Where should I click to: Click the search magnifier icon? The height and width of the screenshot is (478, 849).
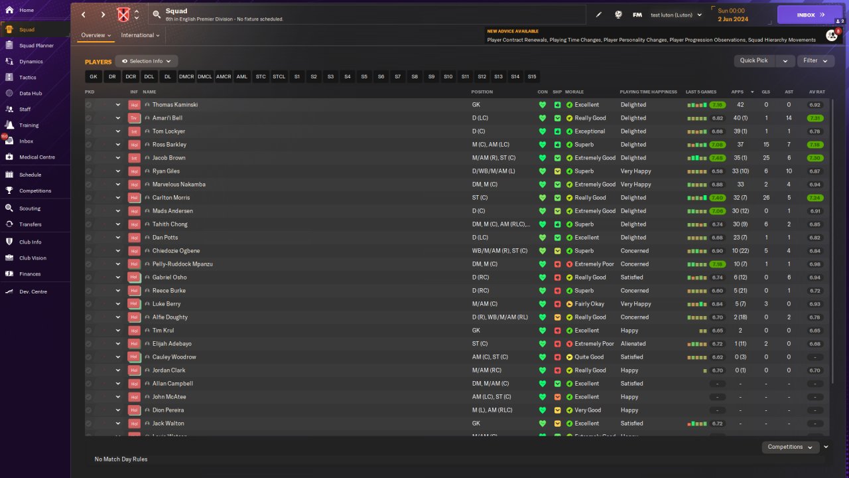point(157,15)
